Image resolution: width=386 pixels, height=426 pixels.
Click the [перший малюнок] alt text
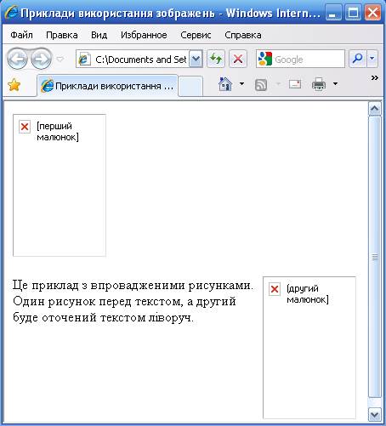click(x=58, y=132)
